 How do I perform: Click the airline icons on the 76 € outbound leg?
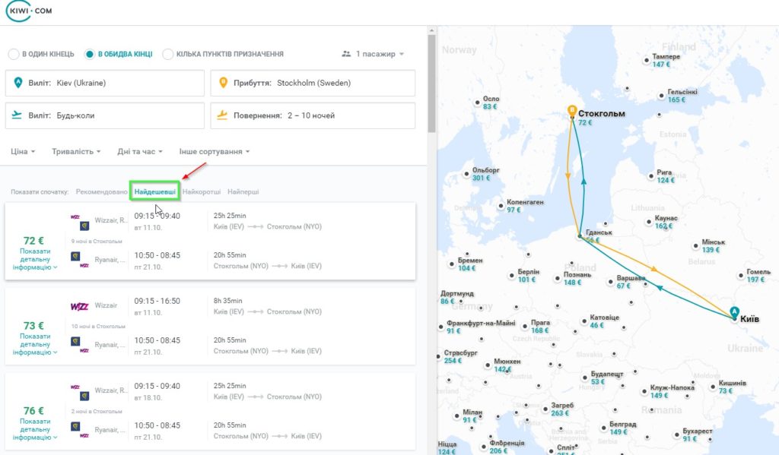coord(79,392)
